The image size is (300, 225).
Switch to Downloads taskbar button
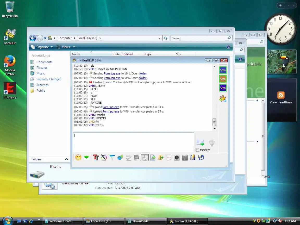pyautogui.click(x=146, y=221)
